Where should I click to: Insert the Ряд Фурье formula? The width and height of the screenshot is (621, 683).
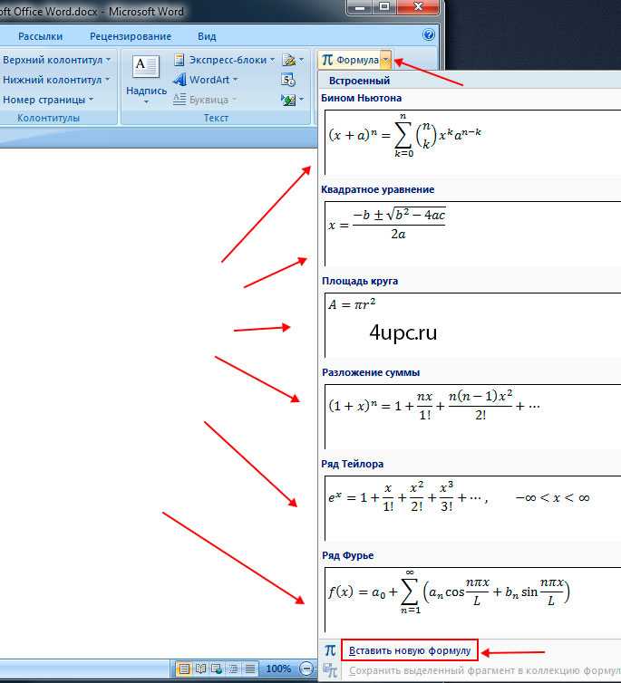[x=472, y=600]
